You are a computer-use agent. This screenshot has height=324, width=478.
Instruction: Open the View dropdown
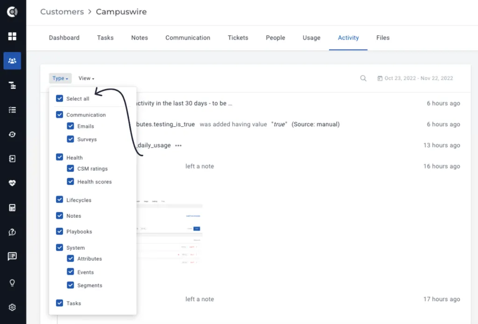pyautogui.click(x=86, y=78)
